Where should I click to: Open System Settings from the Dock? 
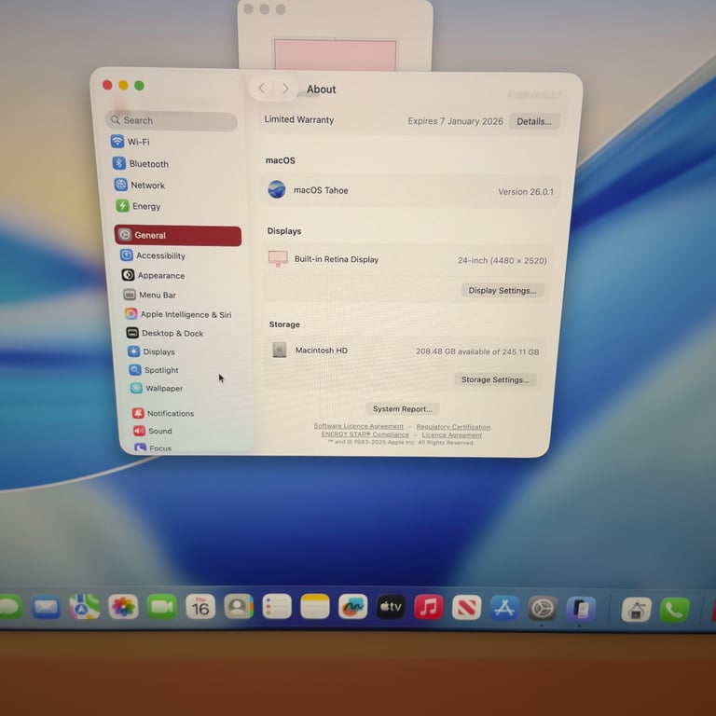pyautogui.click(x=543, y=608)
